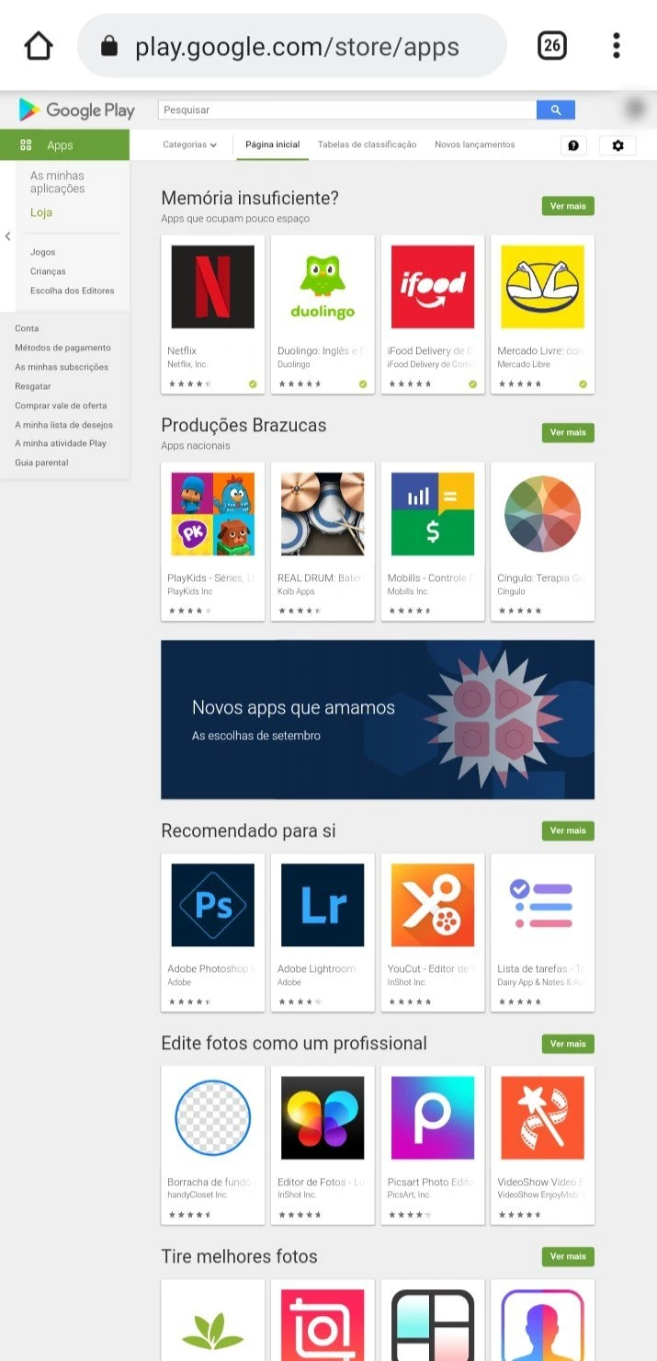Open the user account avatar
This screenshot has width=657, height=1361.
click(635, 109)
